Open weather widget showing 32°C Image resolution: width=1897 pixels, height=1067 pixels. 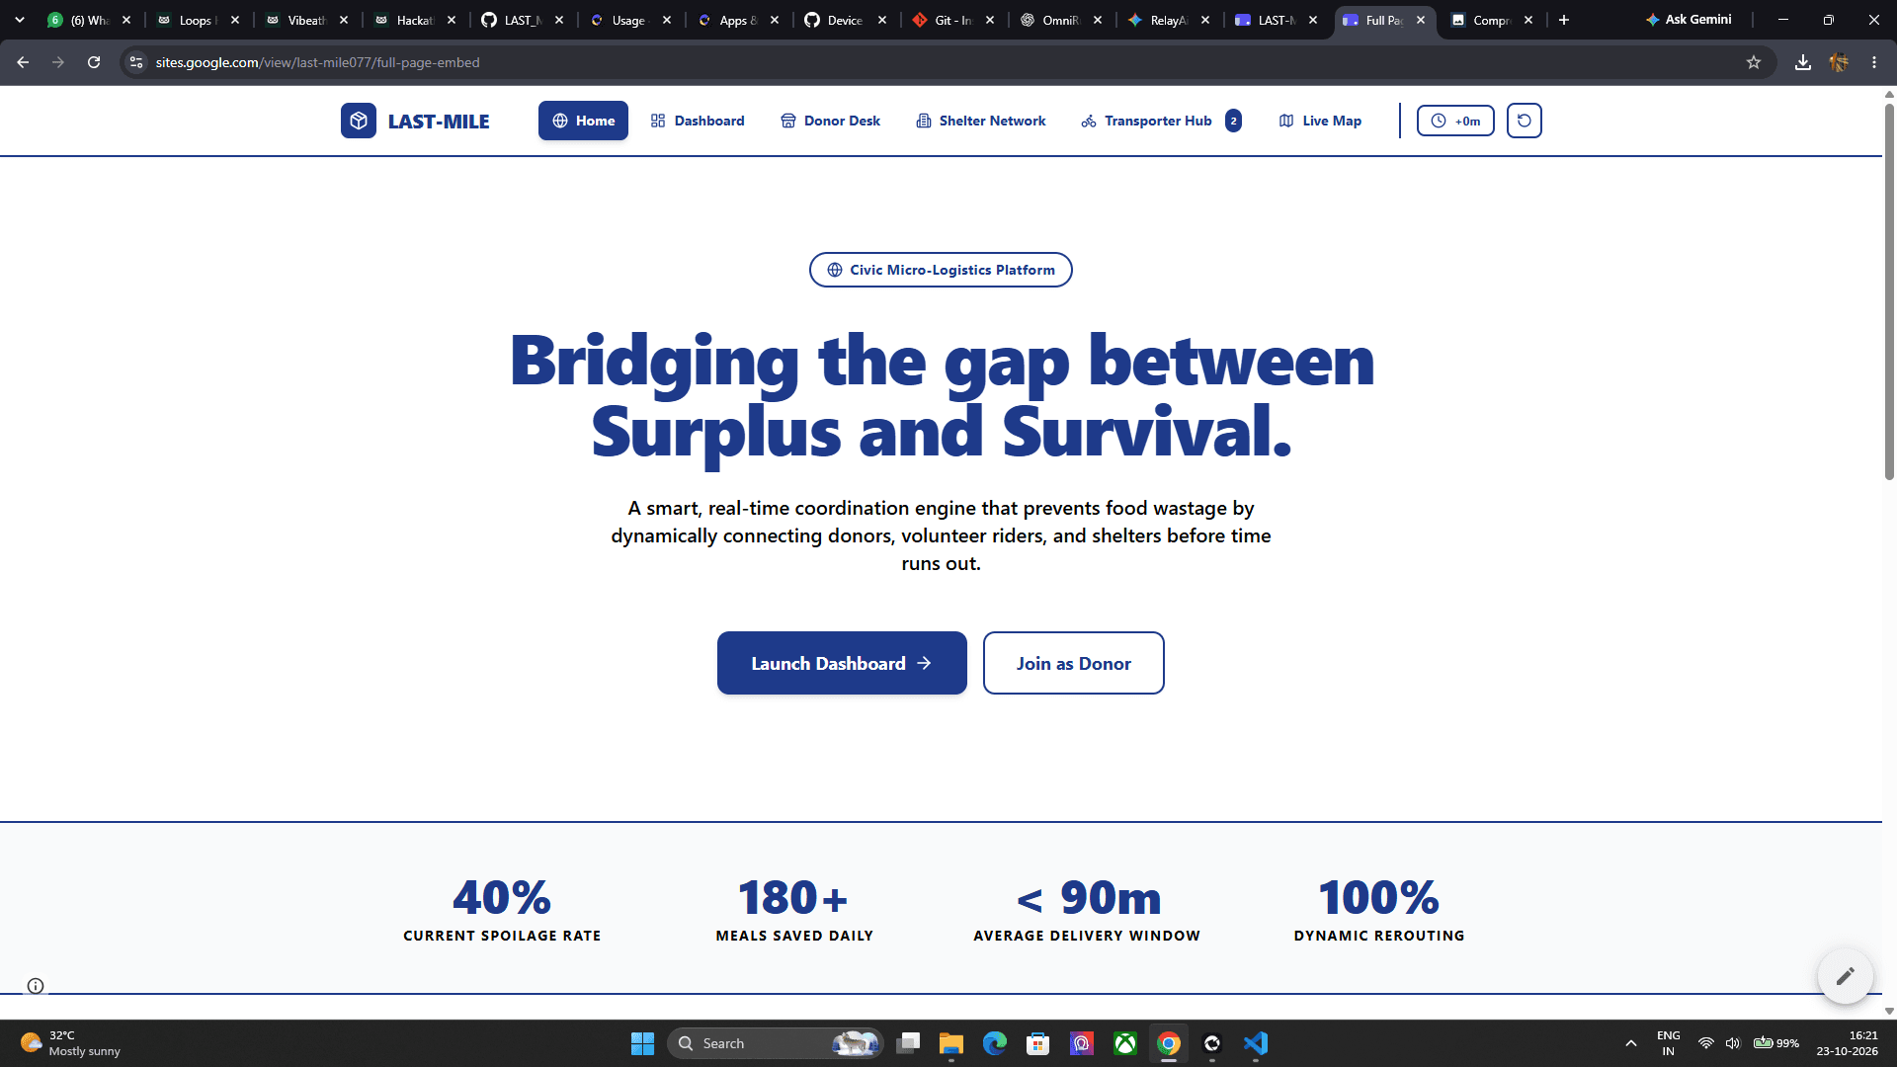coord(71,1043)
